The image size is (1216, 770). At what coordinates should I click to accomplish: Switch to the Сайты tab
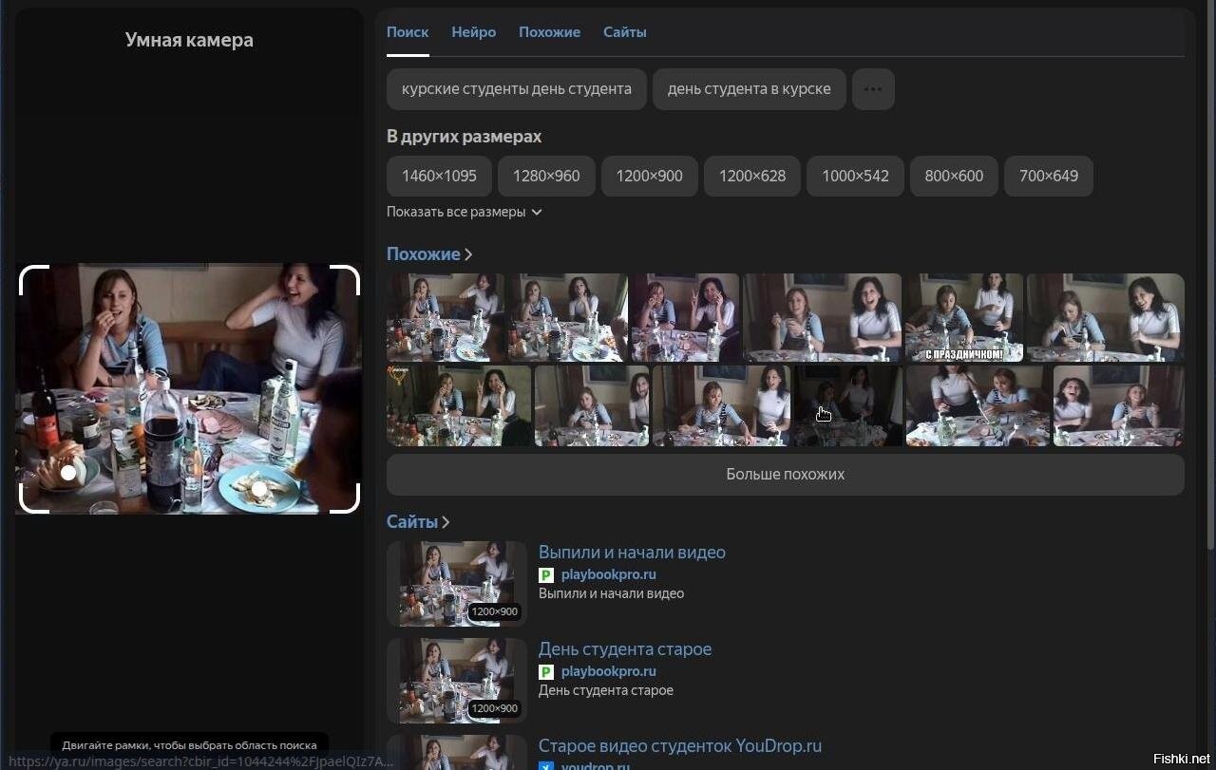point(624,32)
